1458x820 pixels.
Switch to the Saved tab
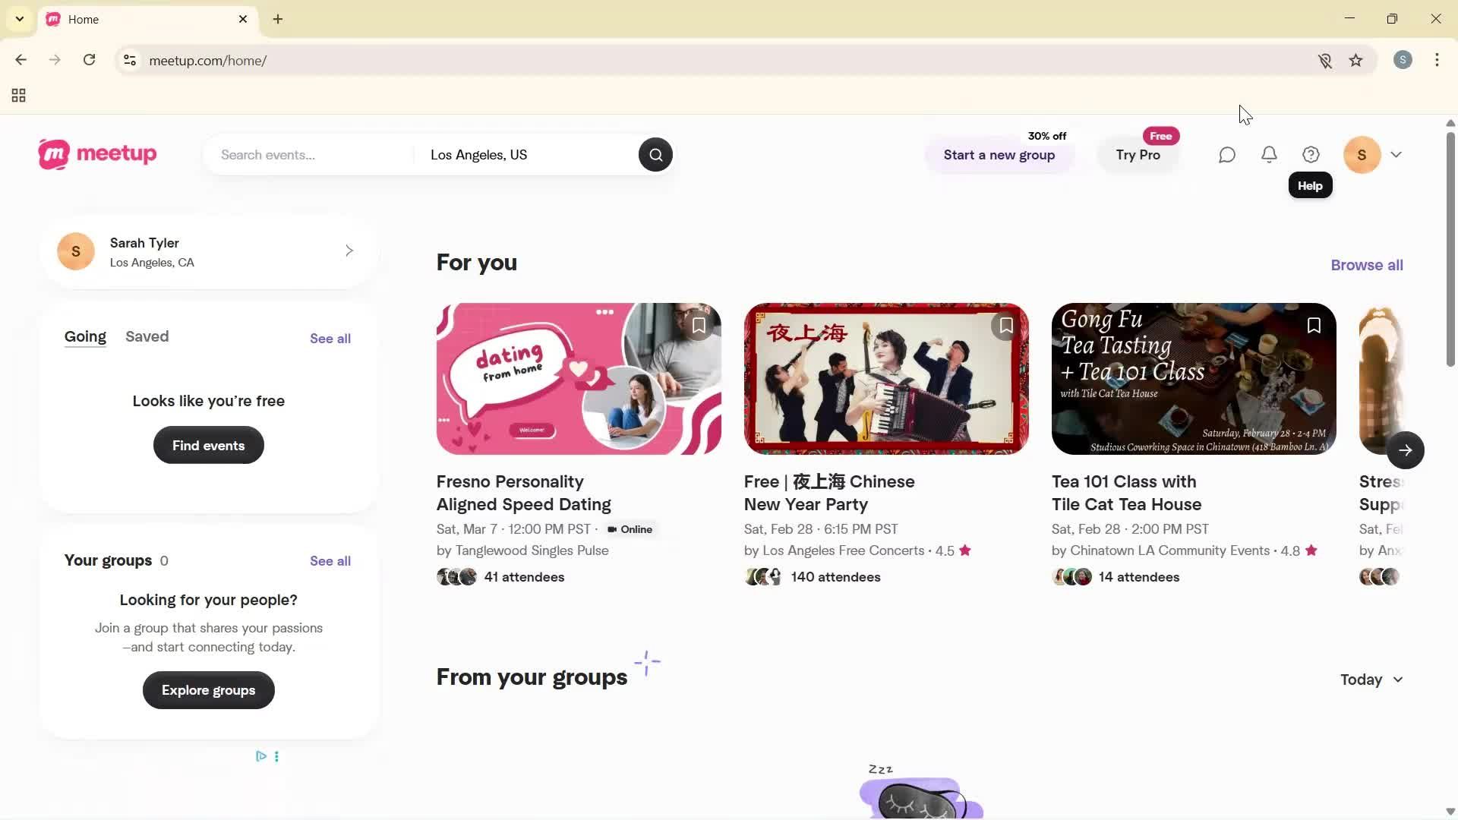point(147,336)
